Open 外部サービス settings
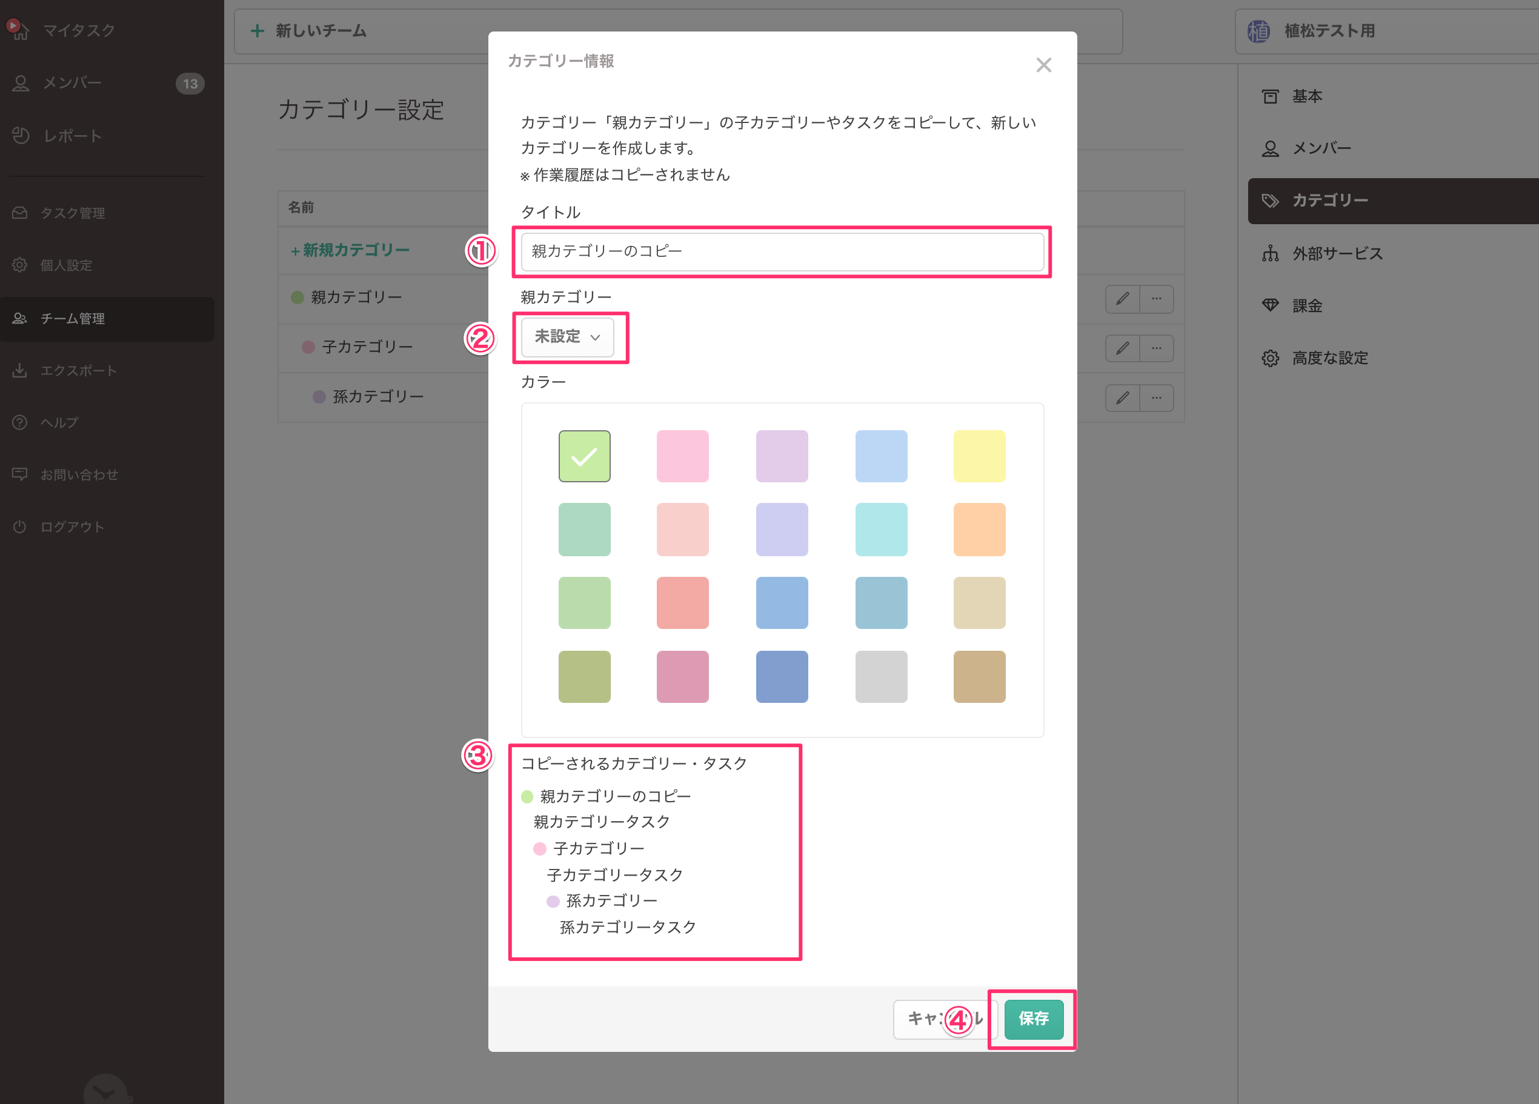This screenshot has height=1104, width=1539. click(x=1337, y=253)
